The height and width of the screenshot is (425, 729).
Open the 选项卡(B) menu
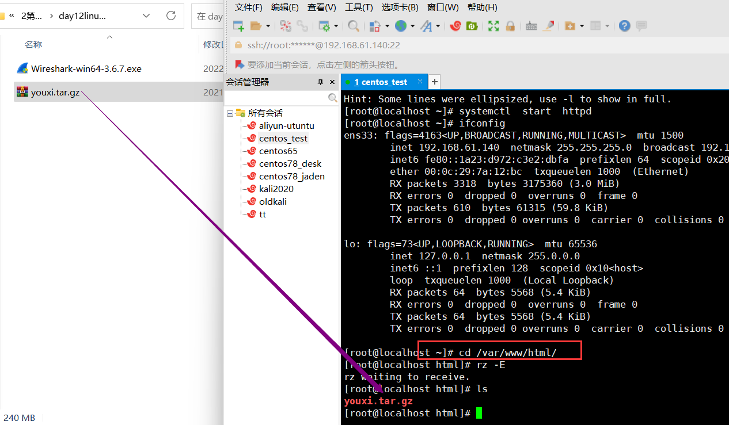(x=400, y=7)
